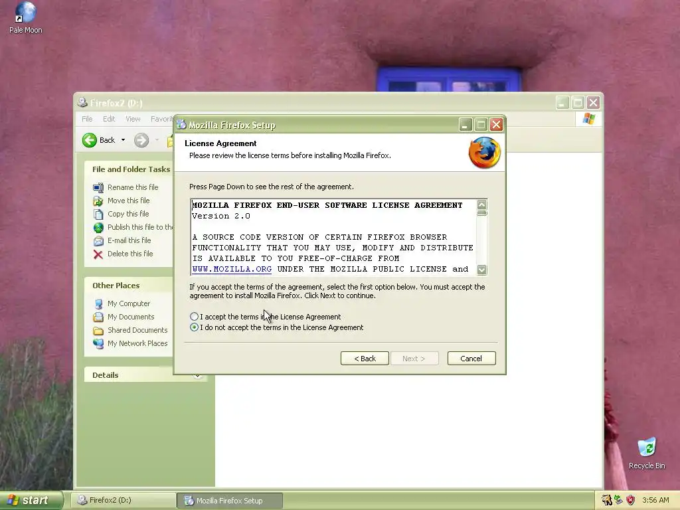The image size is (680, 510).
Task: Close the Mozilla Firefox Setup window
Action: (497, 125)
